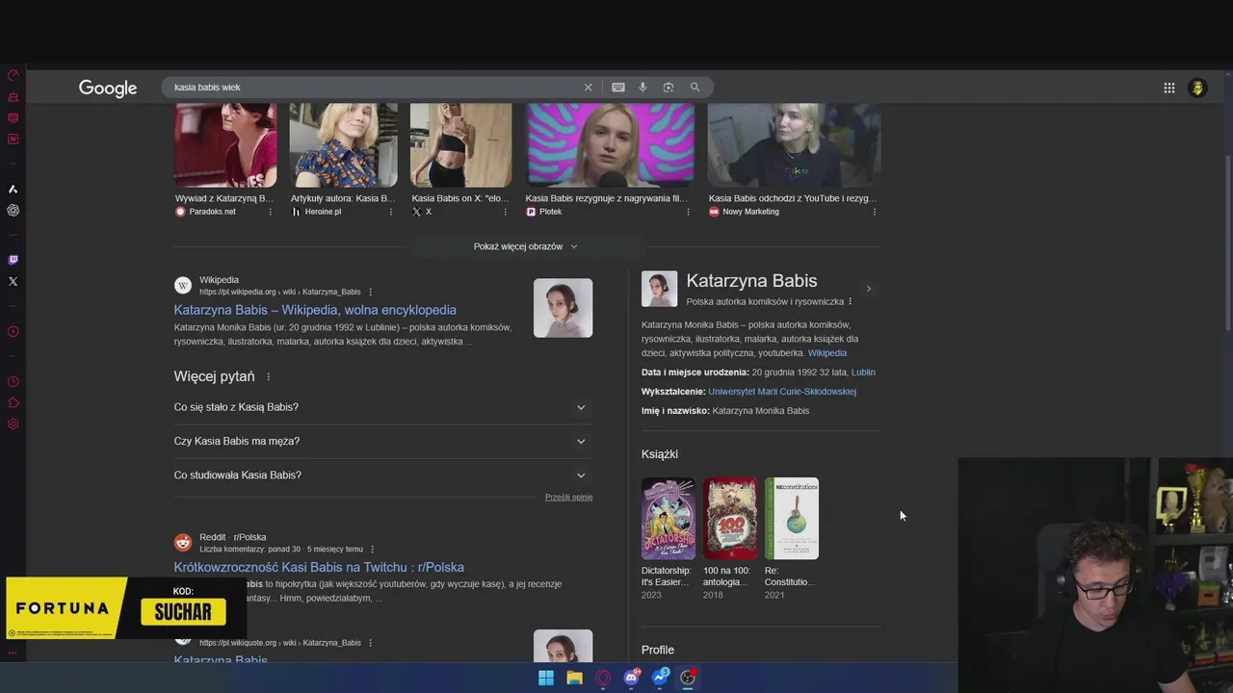Open Wikipedia result portrait thumbnail
Viewport: 1233px width, 693px height.
pyautogui.click(x=564, y=308)
